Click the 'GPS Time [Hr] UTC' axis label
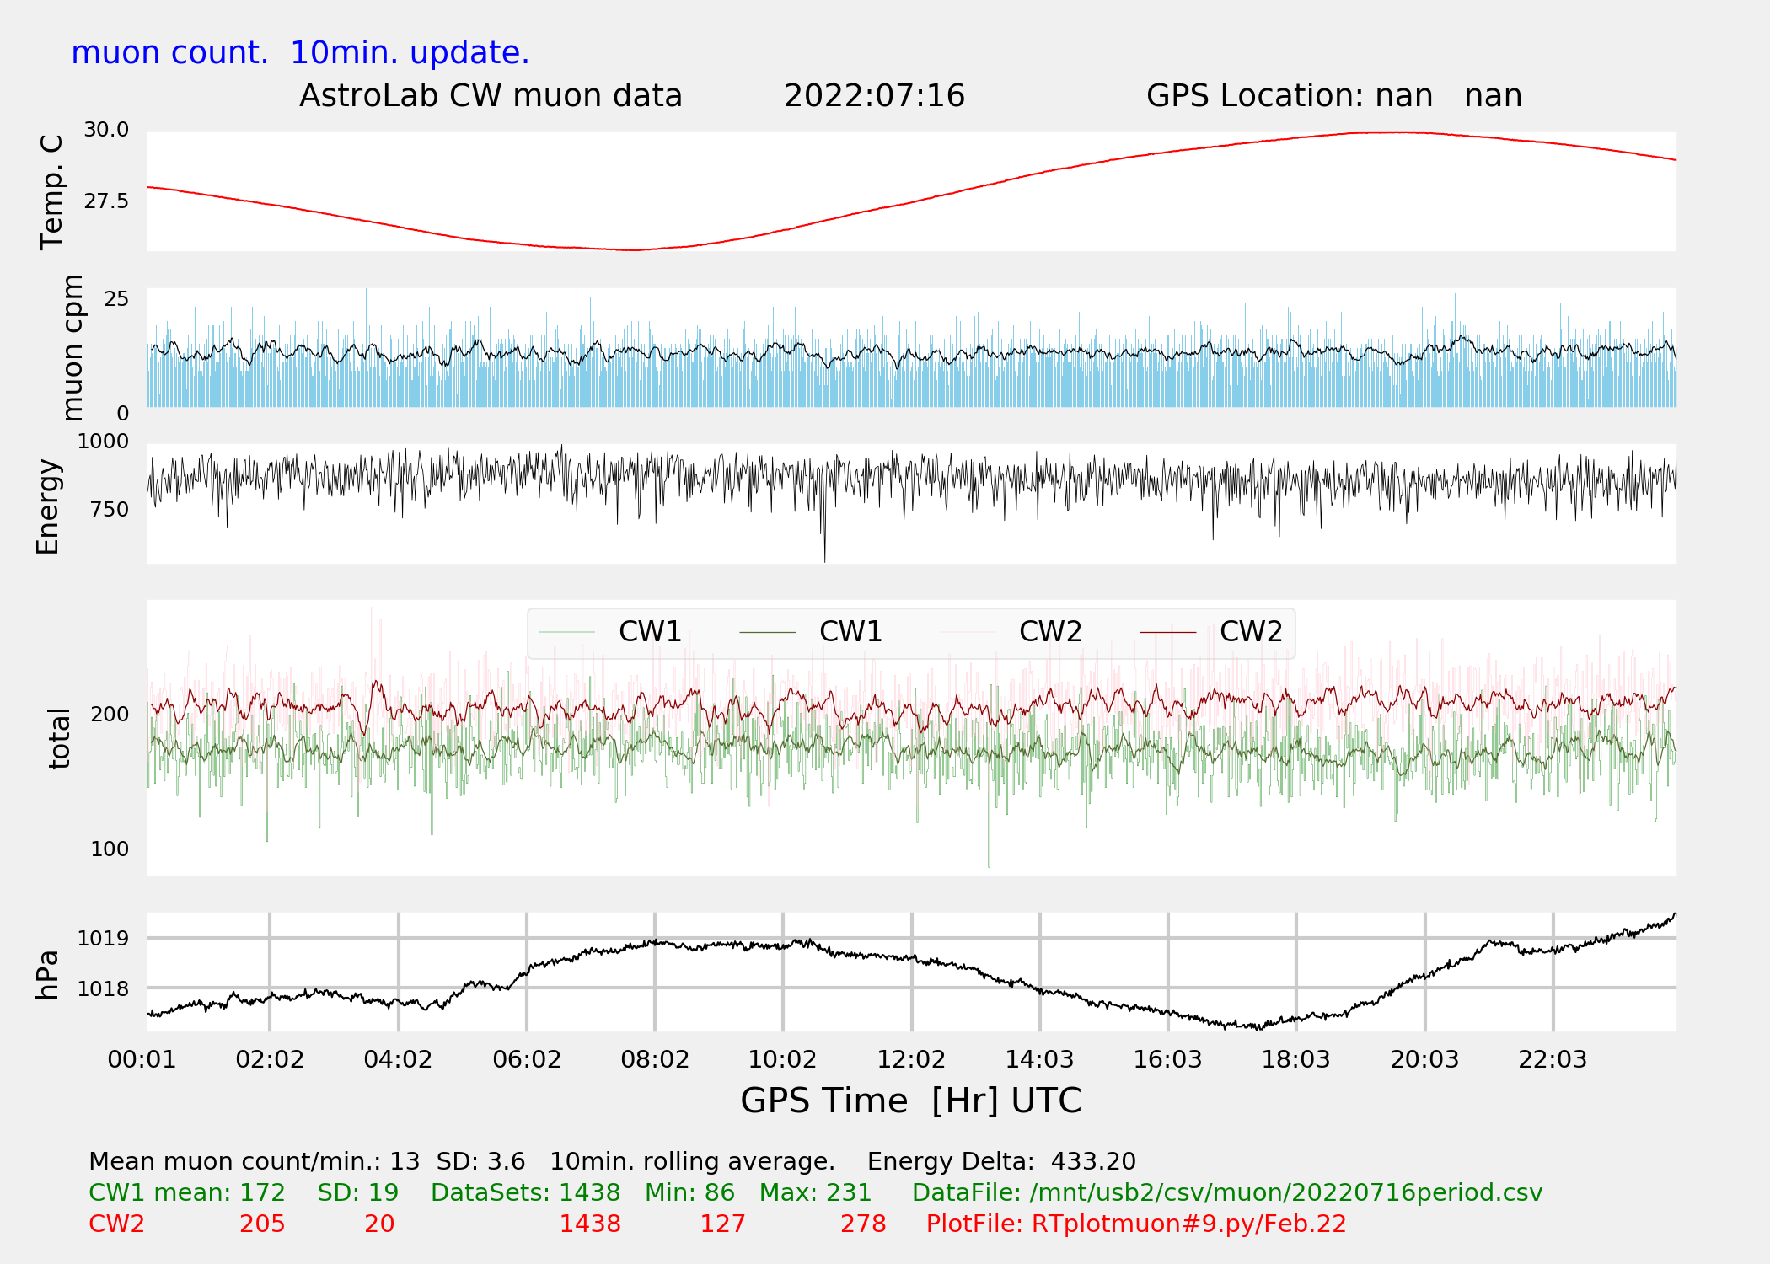 pos(910,1101)
